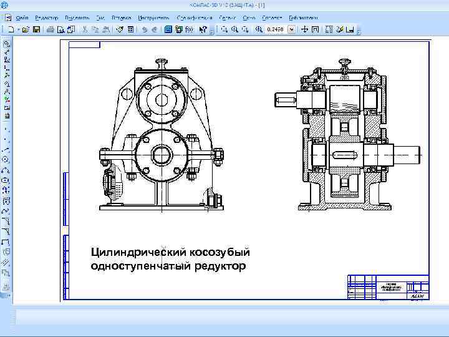
Task: Open the Инструменты menu
Action: pyautogui.click(x=153, y=17)
